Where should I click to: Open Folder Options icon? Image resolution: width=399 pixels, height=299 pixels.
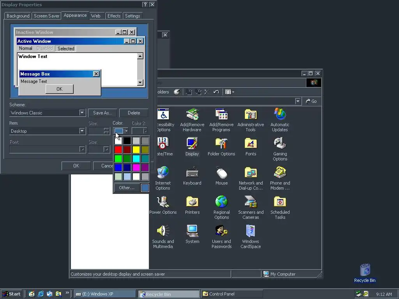pos(221,147)
